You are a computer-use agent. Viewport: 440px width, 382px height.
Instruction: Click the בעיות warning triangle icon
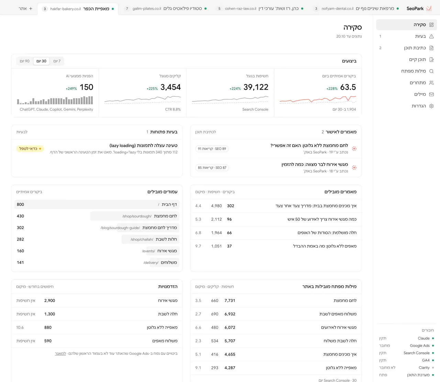[x=431, y=36]
